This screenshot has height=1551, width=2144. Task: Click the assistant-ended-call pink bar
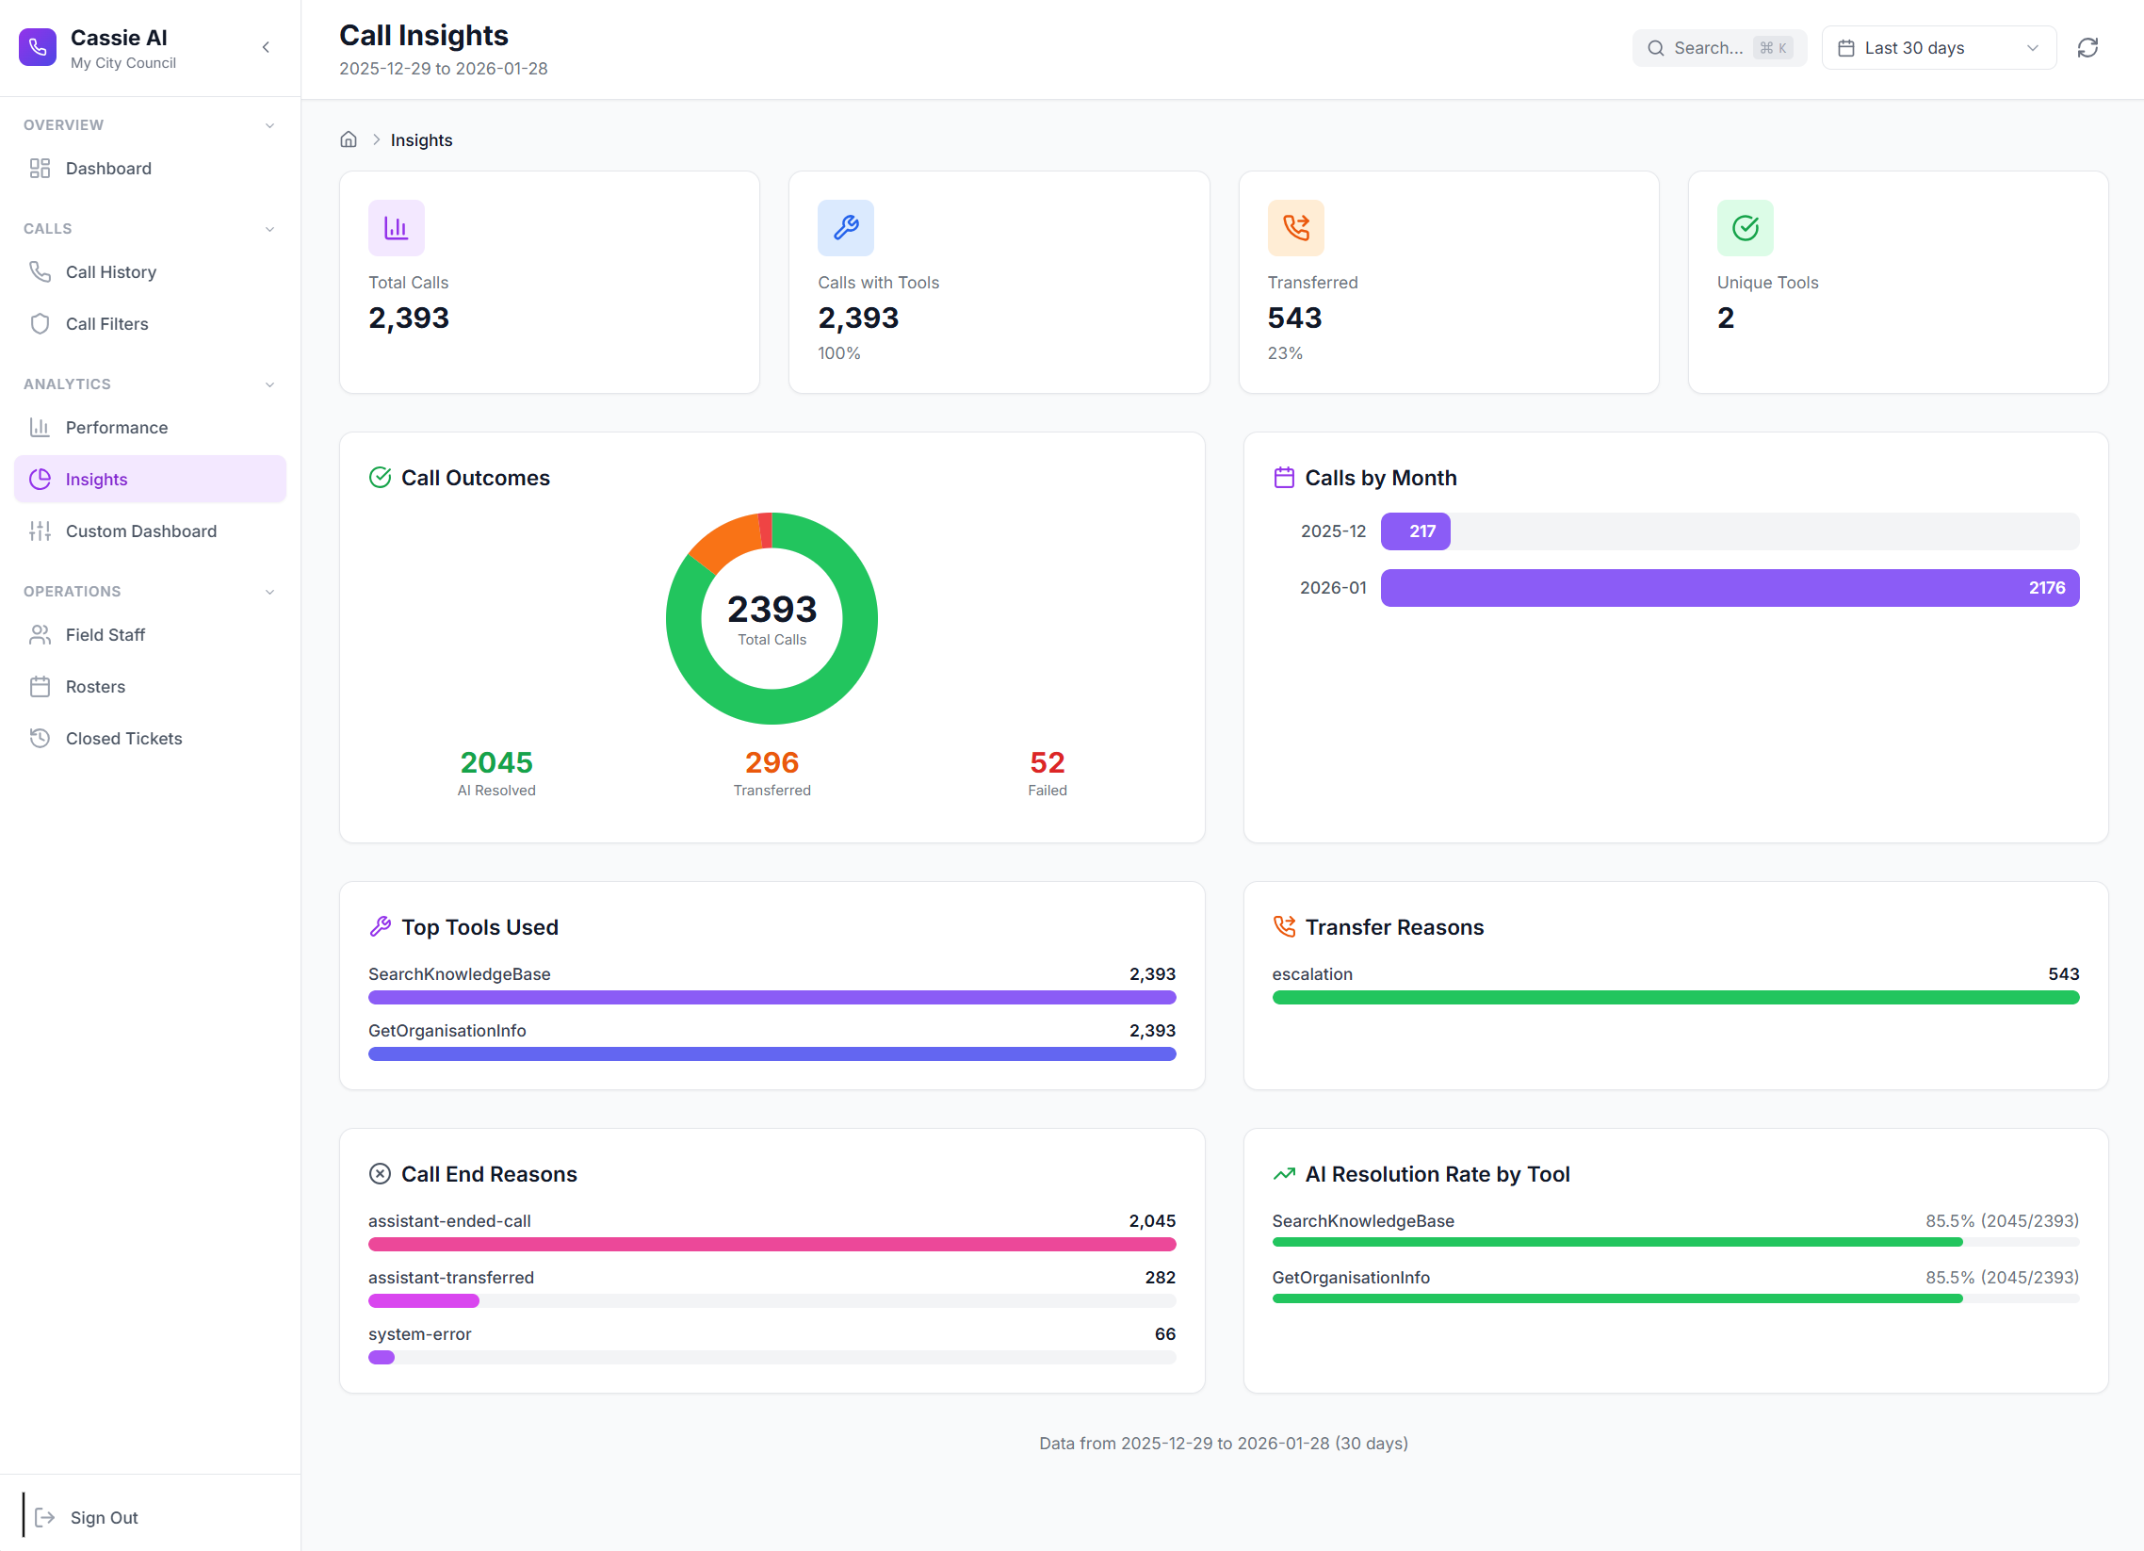pos(772,1245)
